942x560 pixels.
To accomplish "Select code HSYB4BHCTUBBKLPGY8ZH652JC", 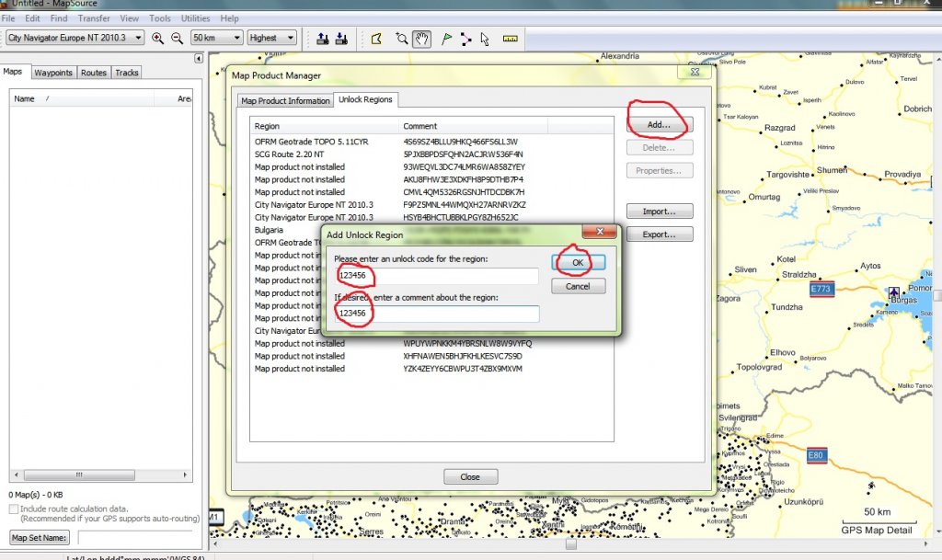I will tap(461, 217).
